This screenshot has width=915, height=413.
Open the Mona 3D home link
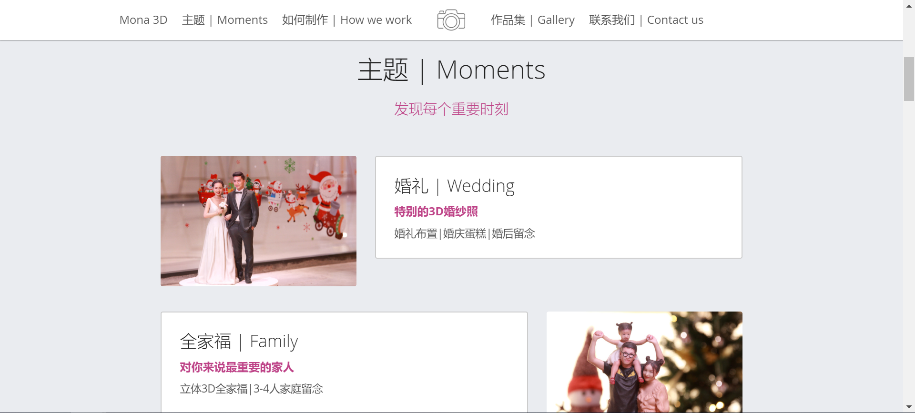(143, 20)
